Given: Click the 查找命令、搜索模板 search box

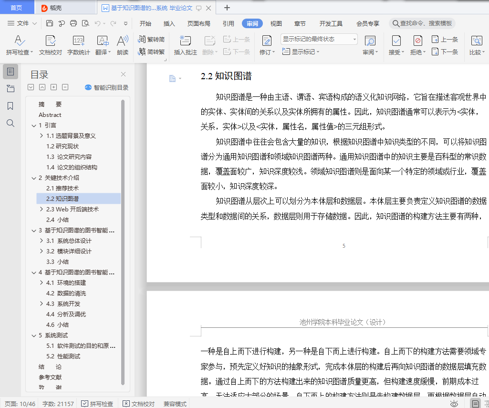Looking at the screenshot, I should (422, 23).
